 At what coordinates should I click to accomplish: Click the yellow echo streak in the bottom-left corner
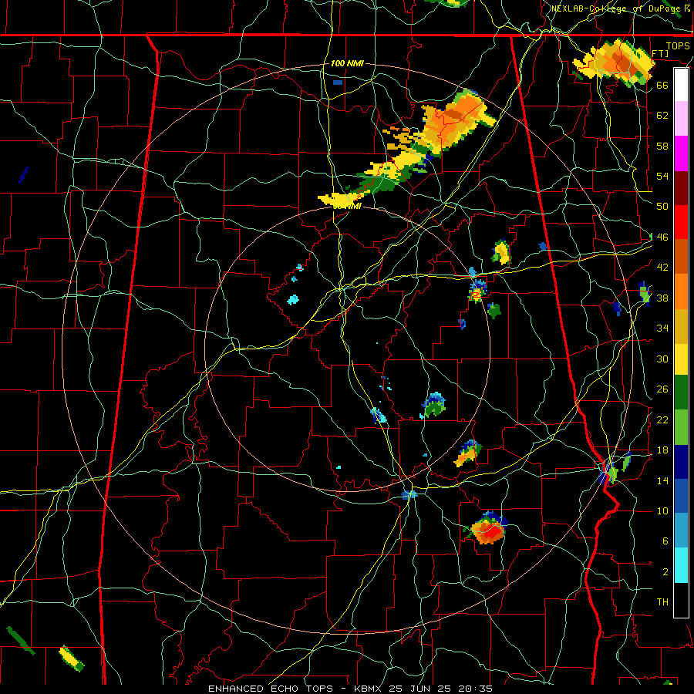point(71,659)
